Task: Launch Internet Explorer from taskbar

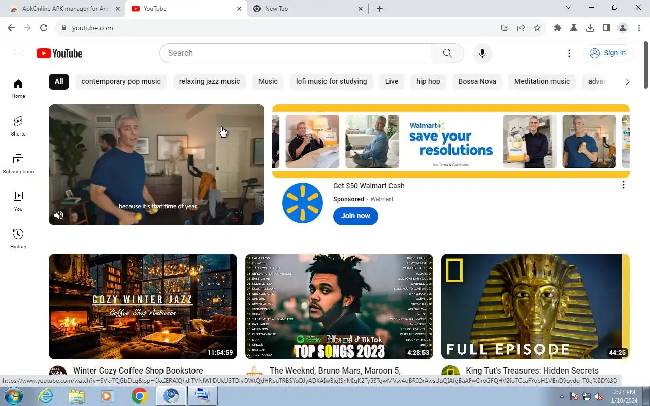Action: click(x=46, y=396)
